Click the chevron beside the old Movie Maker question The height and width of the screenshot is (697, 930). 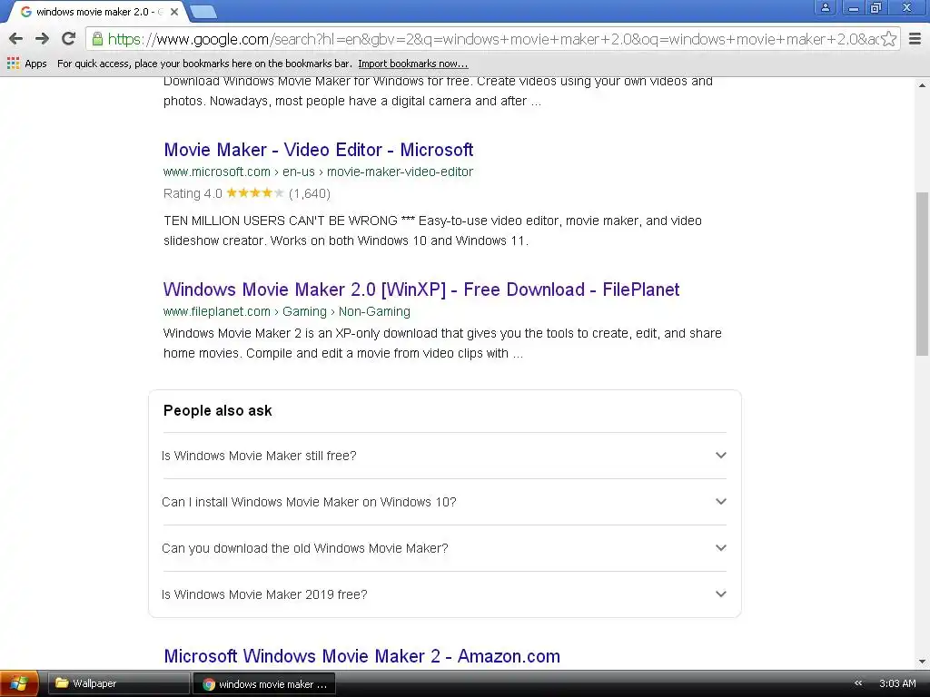pos(720,547)
